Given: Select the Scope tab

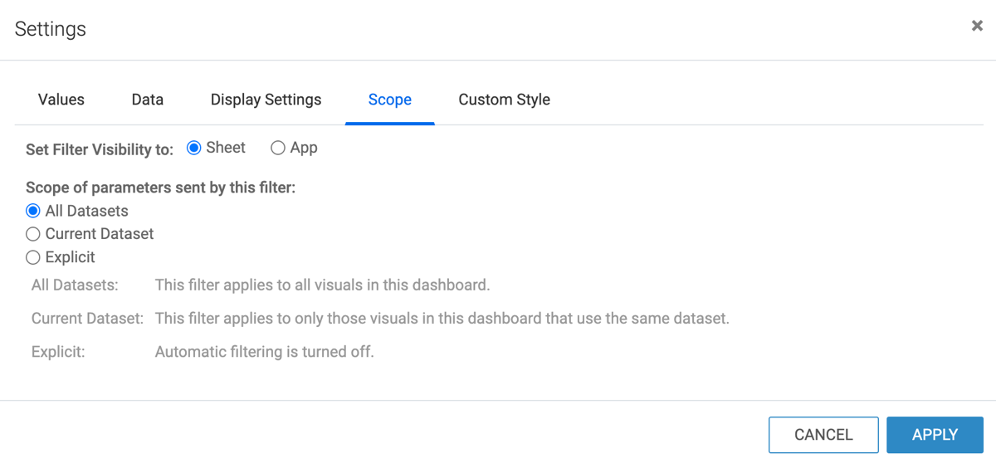Looking at the screenshot, I should pos(390,100).
